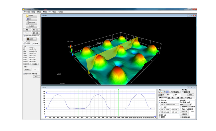This screenshot has width=216, height=131.
Task: Open the ヘルプ menu
Action: (x=60, y=12)
